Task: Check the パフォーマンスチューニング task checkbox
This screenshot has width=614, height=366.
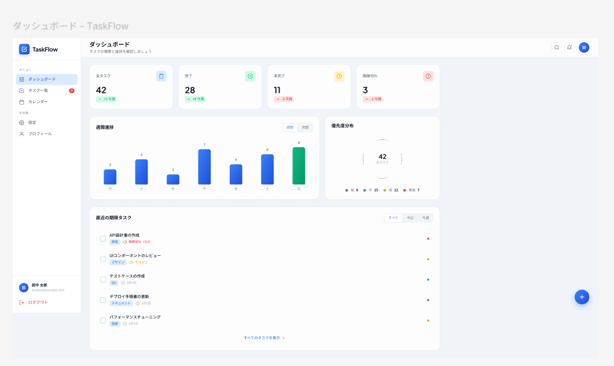Action: coord(103,321)
